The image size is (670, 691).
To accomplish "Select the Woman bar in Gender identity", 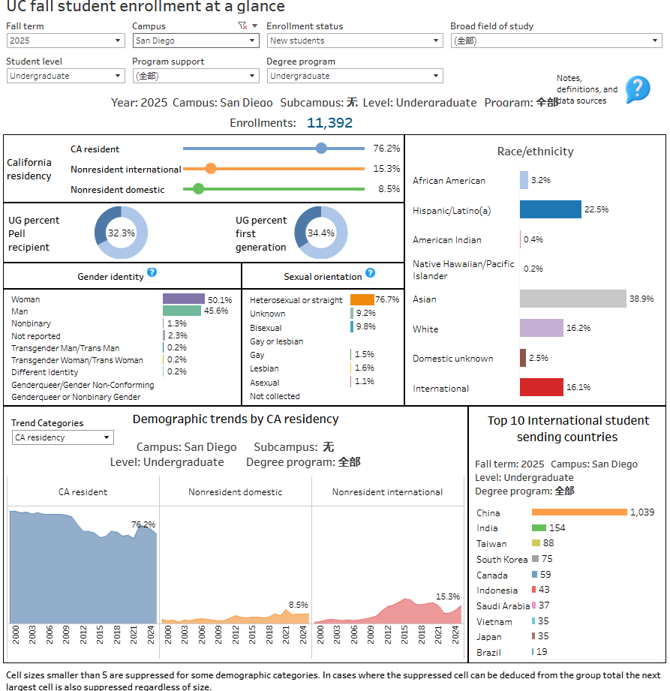I will 183,299.
